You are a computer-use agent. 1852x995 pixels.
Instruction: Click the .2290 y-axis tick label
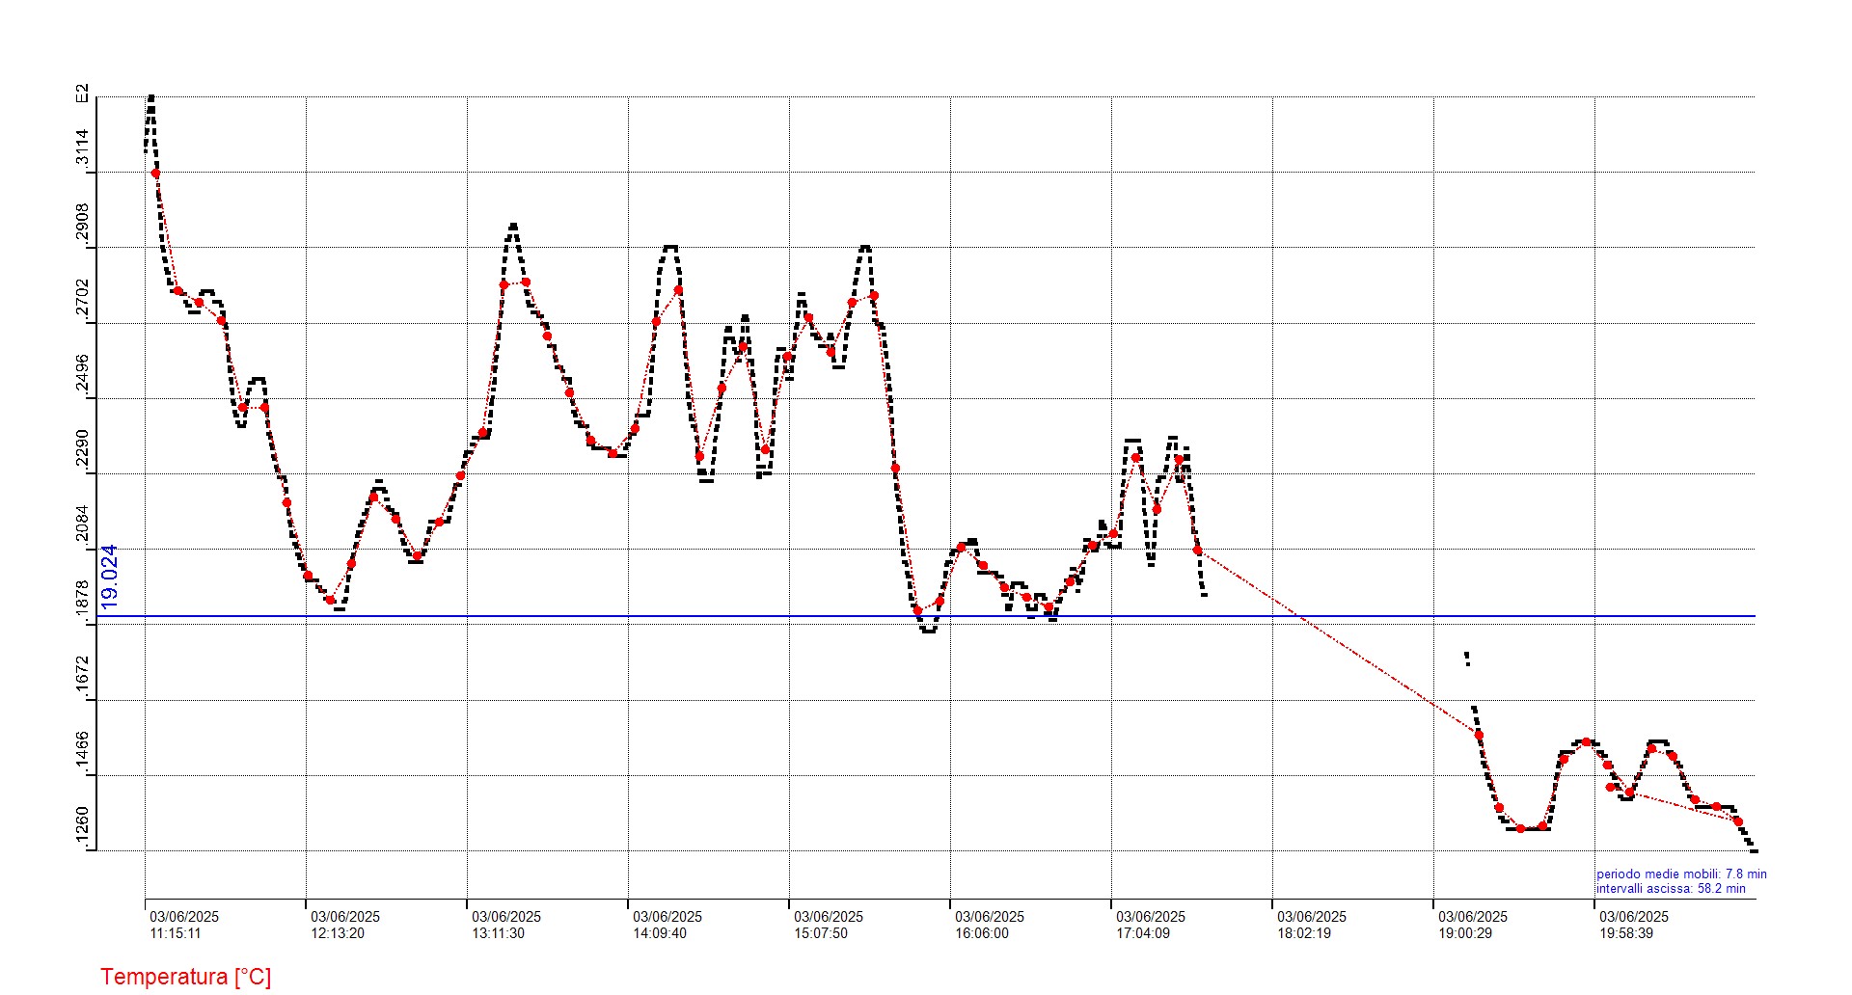pos(83,450)
